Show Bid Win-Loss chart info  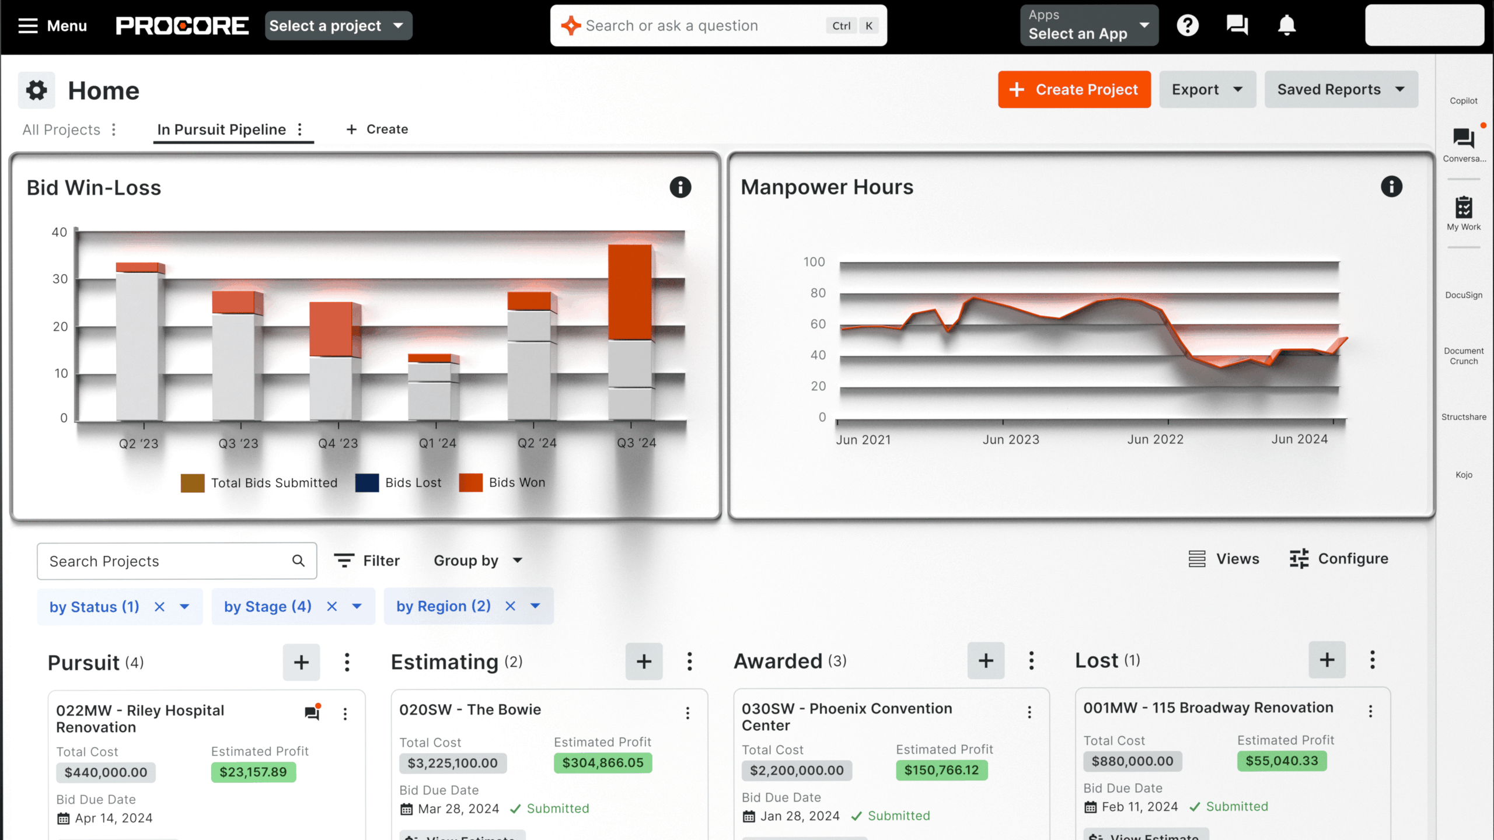pos(680,187)
